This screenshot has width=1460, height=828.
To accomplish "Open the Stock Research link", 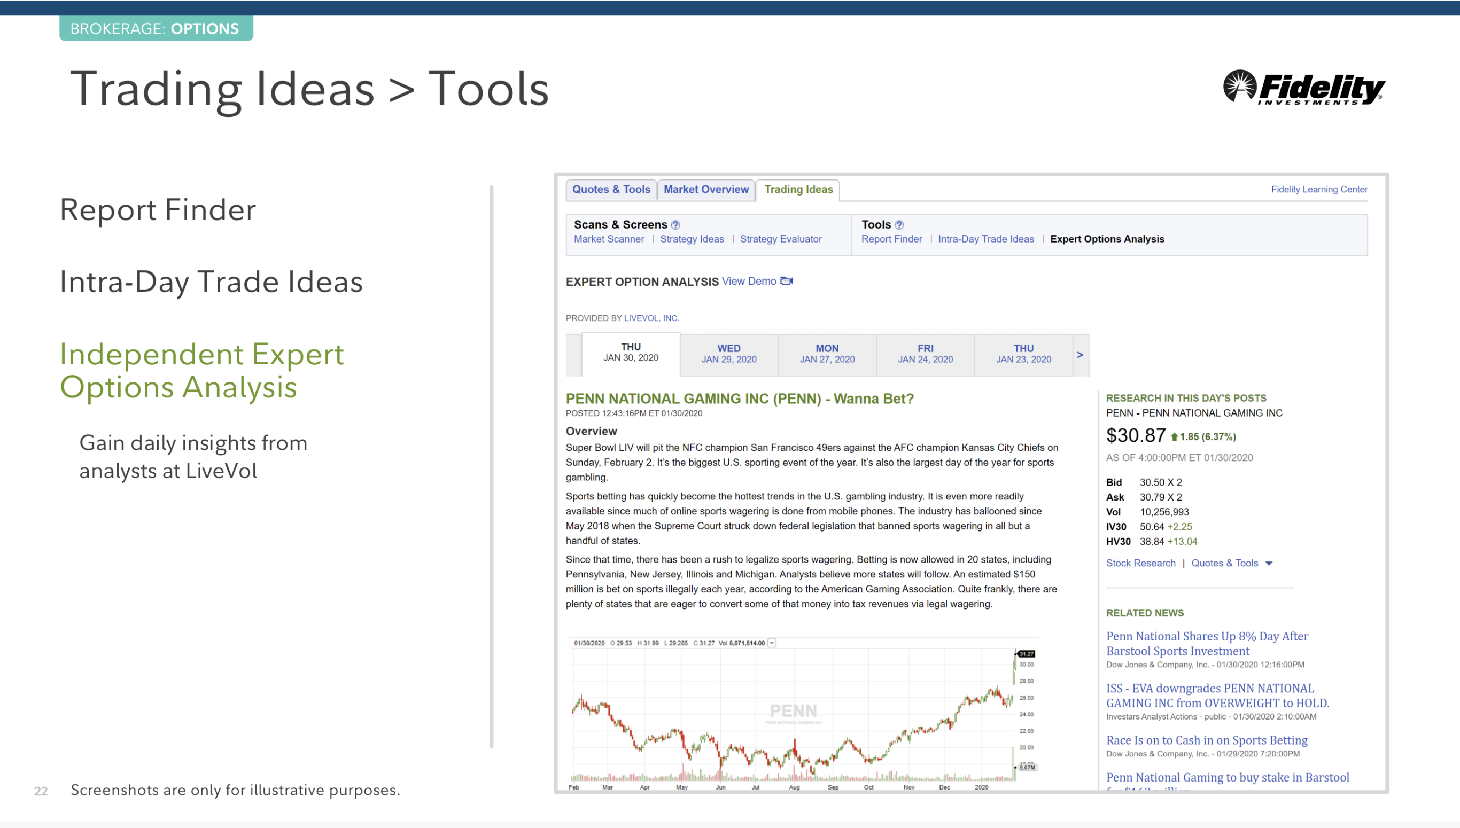I will [1140, 563].
